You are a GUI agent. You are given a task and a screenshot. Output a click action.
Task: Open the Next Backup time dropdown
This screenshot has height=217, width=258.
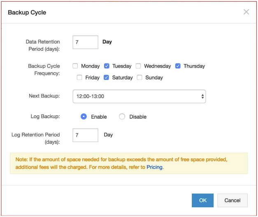click(x=139, y=96)
